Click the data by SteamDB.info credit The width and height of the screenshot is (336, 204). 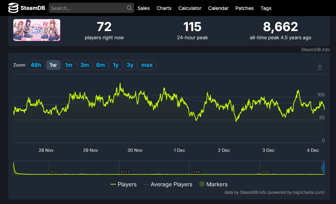pyautogui.click(x=274, y=192)
